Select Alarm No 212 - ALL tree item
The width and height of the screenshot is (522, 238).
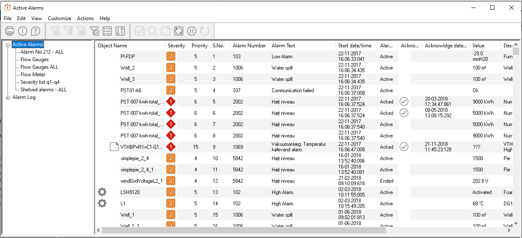coord(42,52)
